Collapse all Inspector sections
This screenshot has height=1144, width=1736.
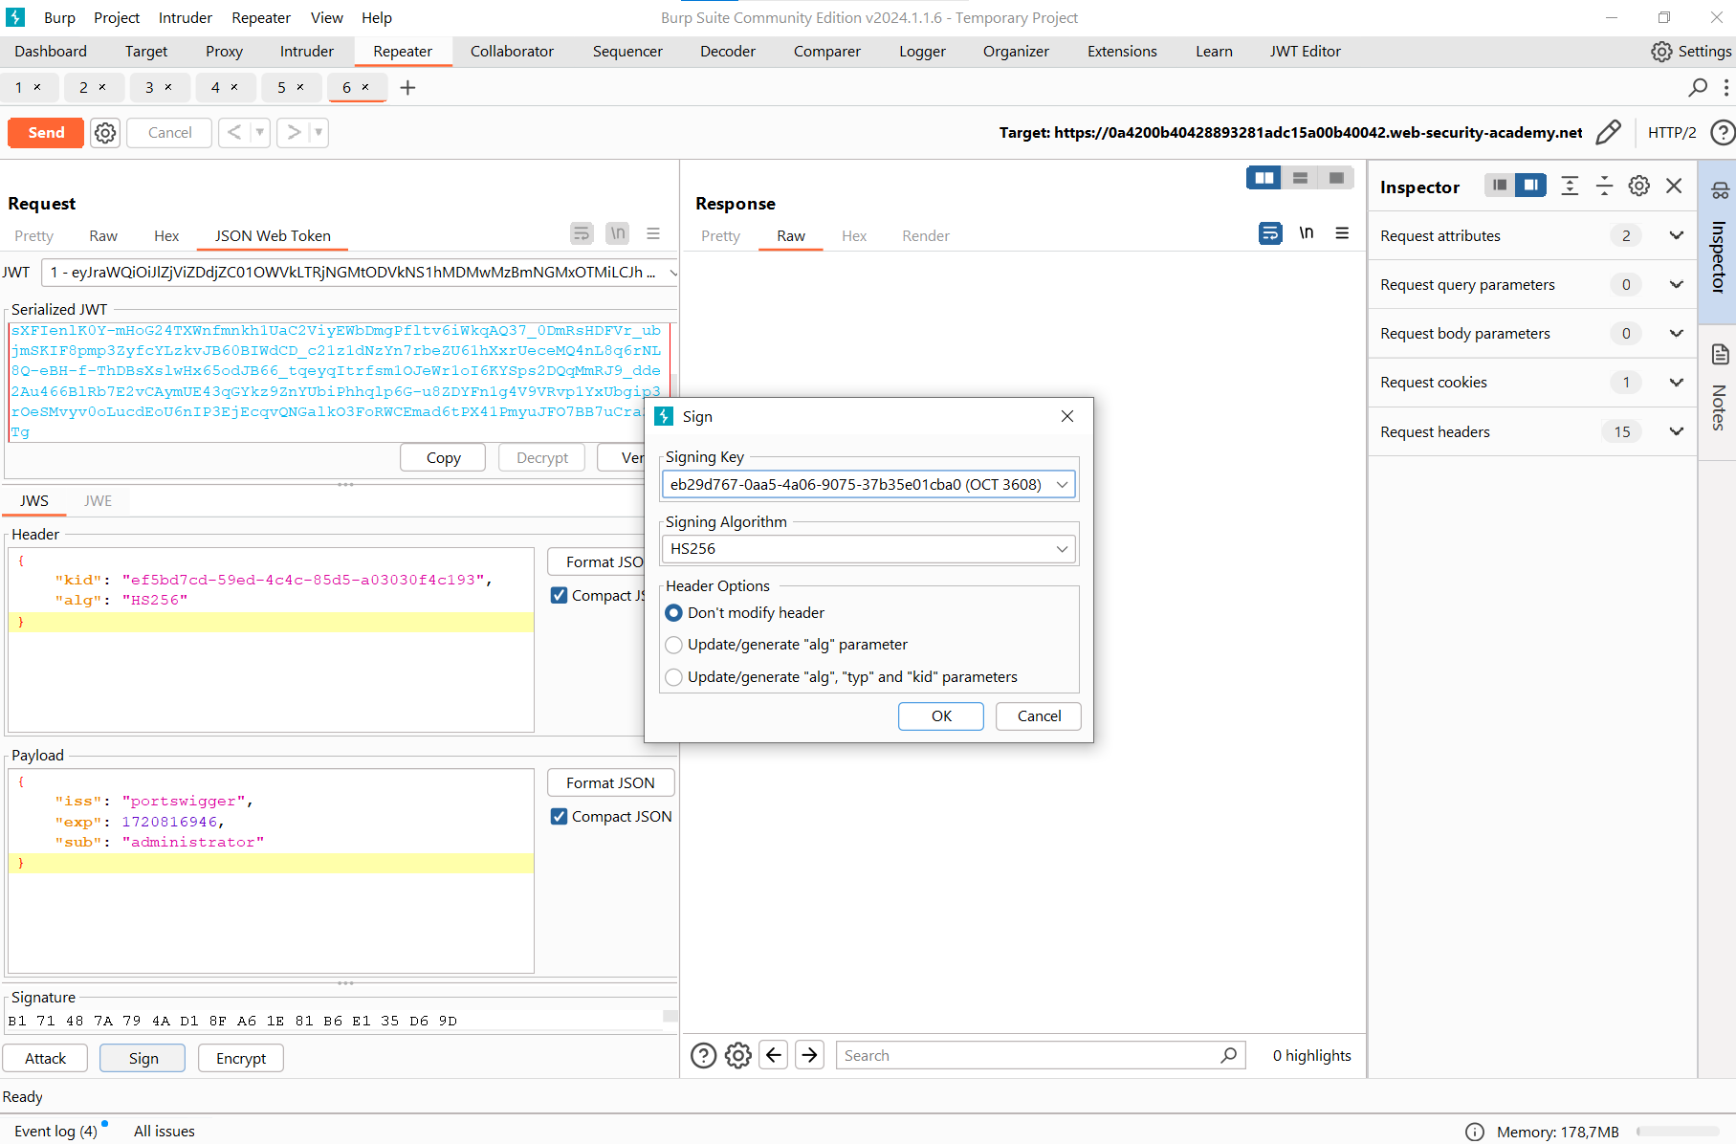click(x=1605, y=186)
